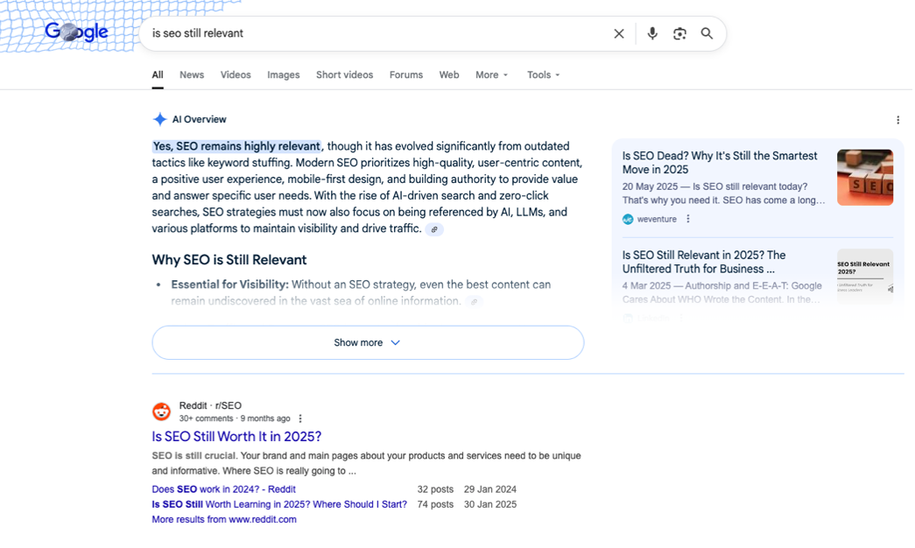915x548 pixels.
Task: Open the Tools dropdown
Action: 543,75
